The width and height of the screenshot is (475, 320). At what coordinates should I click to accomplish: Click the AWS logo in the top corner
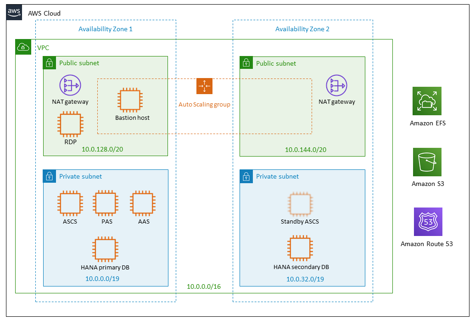(14, 12)
